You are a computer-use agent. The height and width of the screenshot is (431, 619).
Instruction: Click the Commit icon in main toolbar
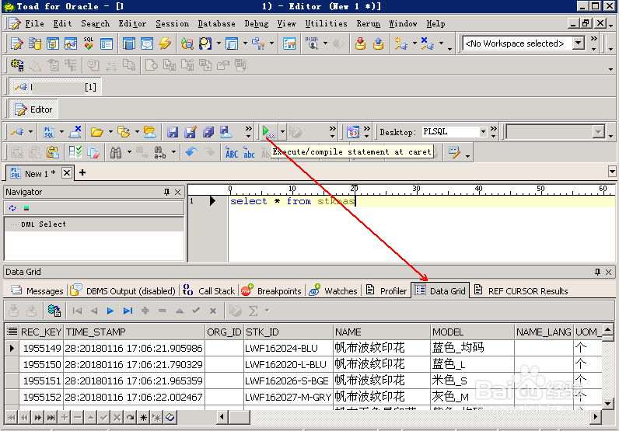pyautogui.click(x=360, y=43)
